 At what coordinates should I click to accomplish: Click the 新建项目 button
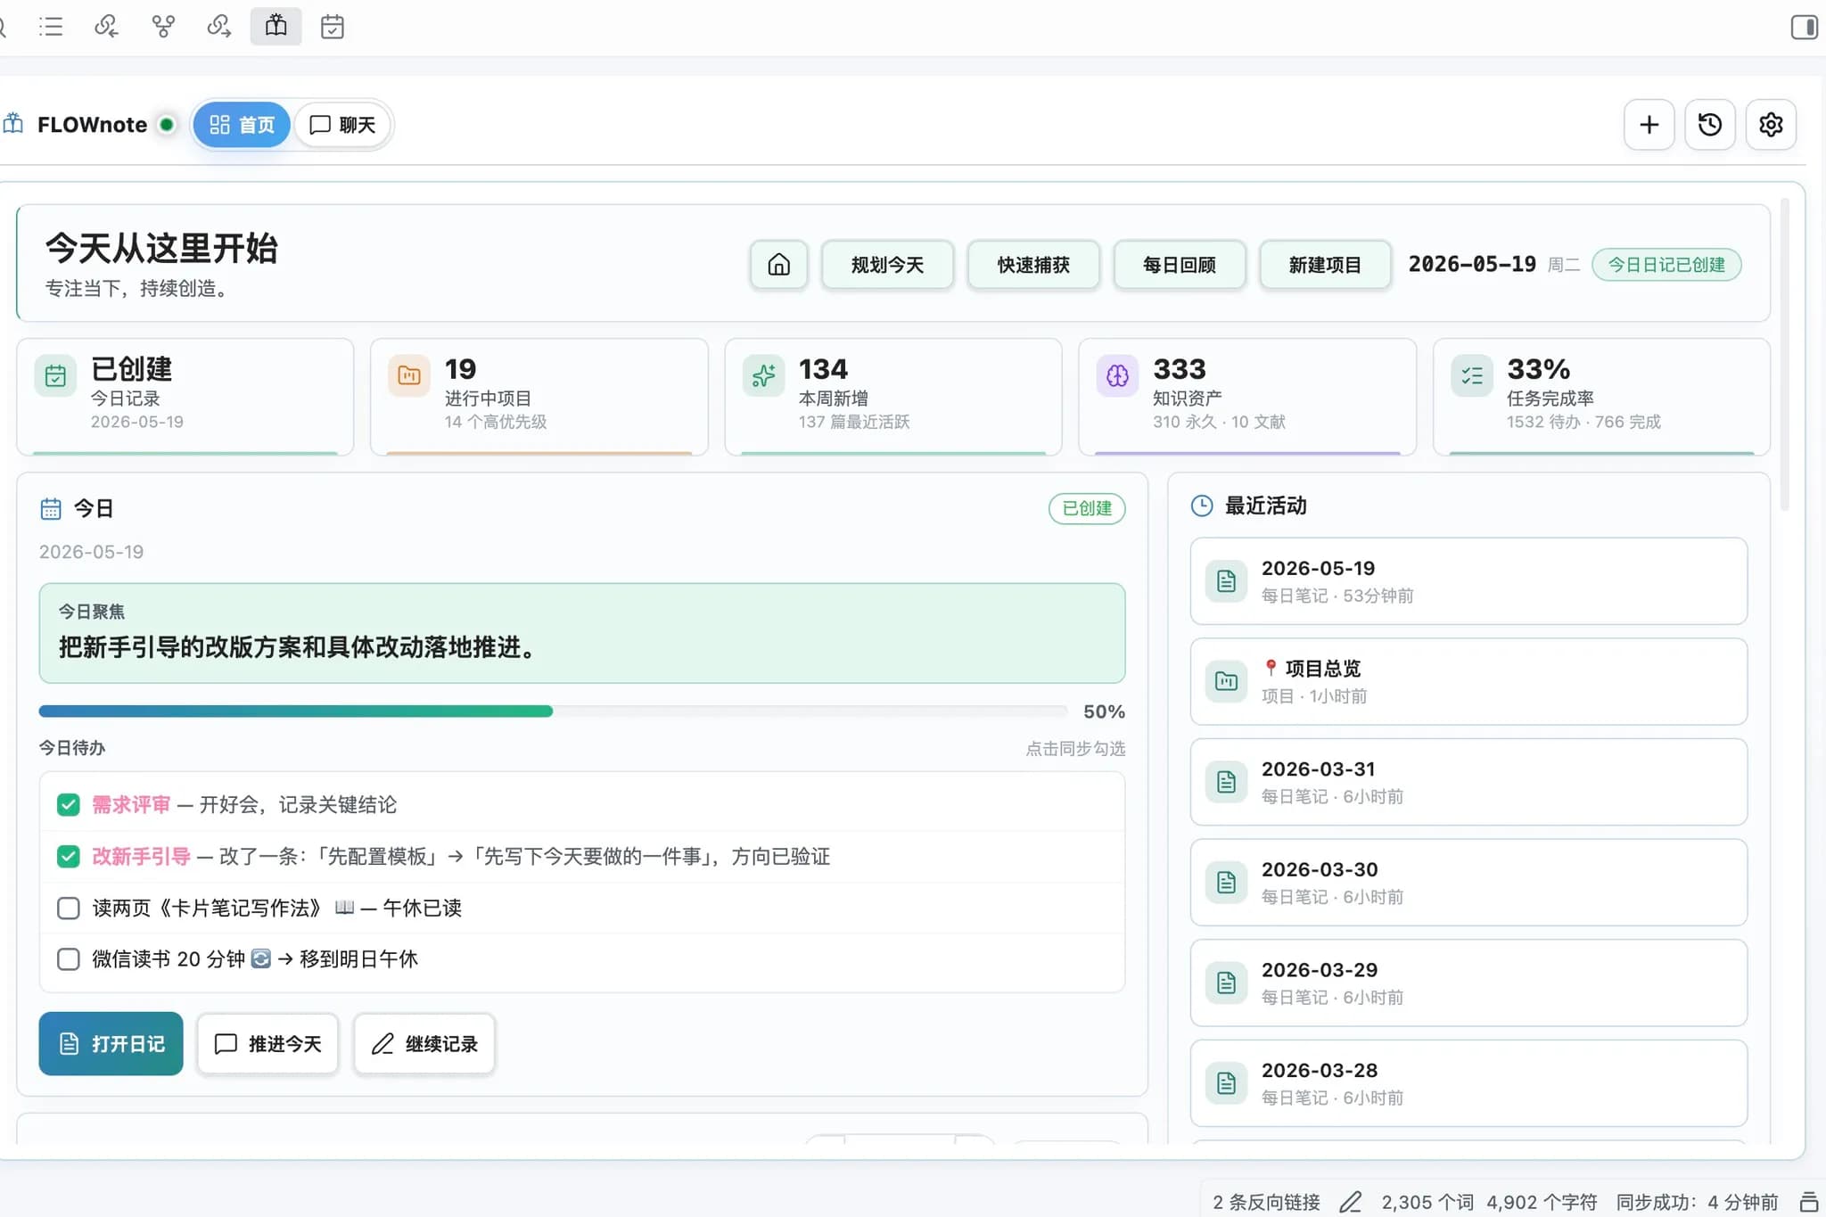[x=1325, y=265]
